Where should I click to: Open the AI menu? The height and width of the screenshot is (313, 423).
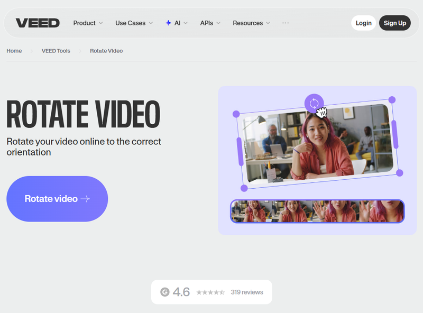(x=177, y=23)
